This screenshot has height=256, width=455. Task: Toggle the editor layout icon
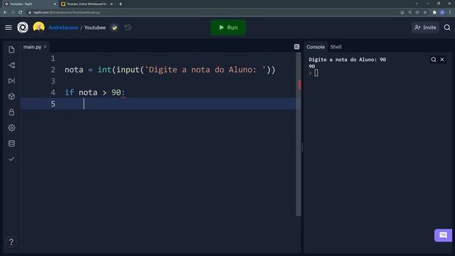point(296,47)
